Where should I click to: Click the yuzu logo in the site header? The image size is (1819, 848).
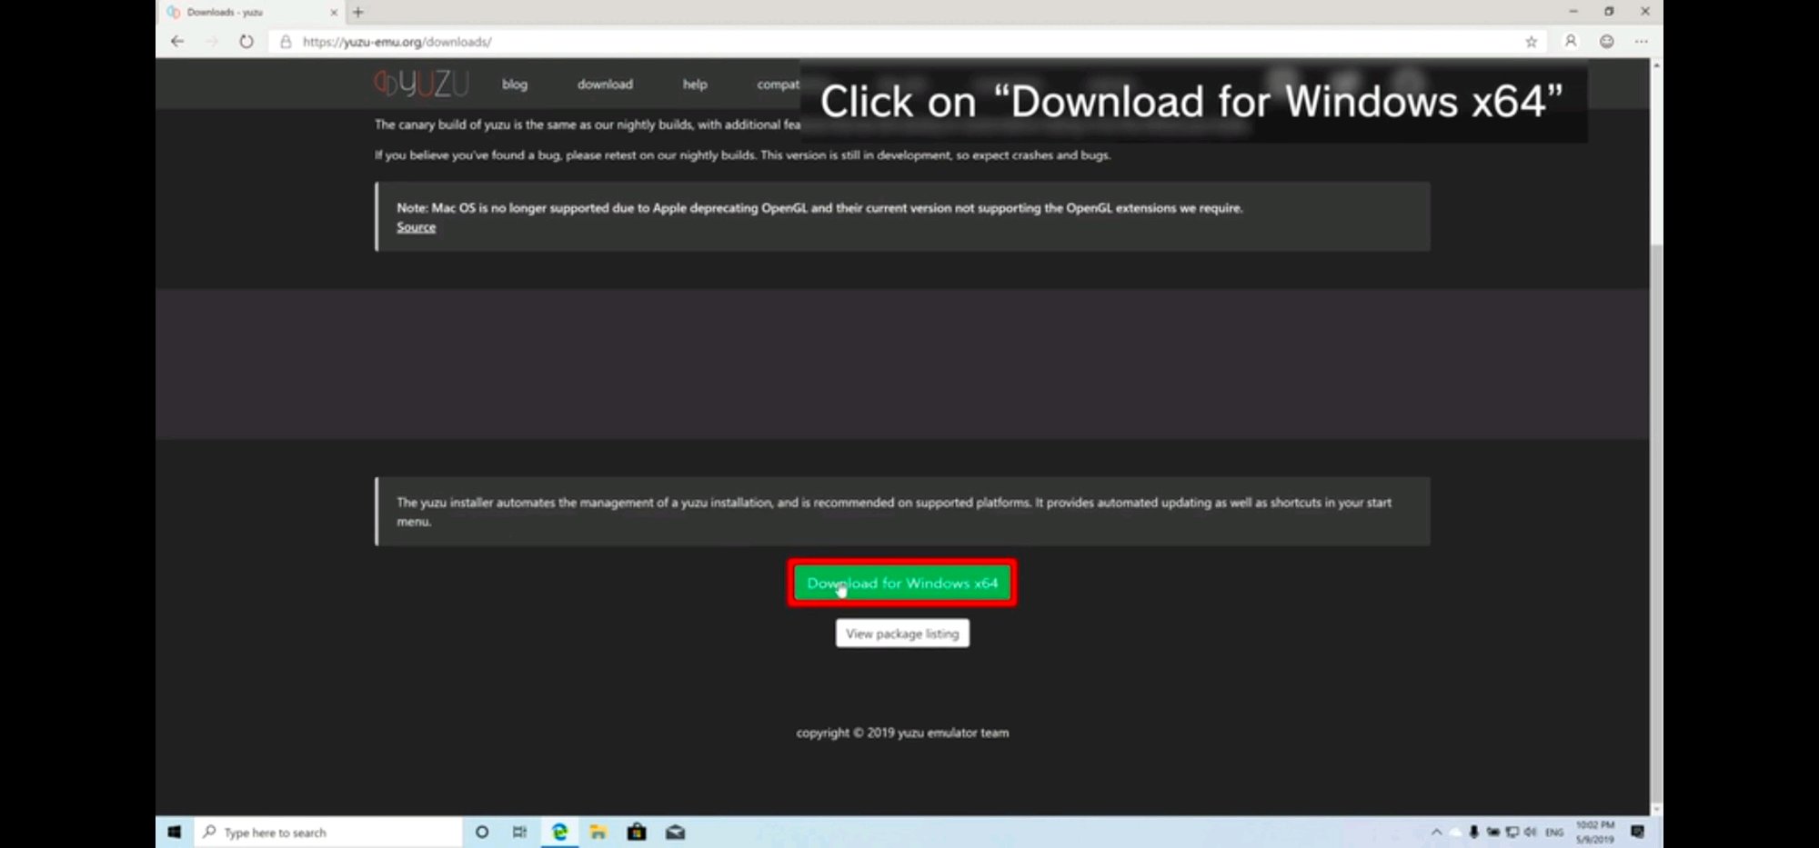coord(421,84)
